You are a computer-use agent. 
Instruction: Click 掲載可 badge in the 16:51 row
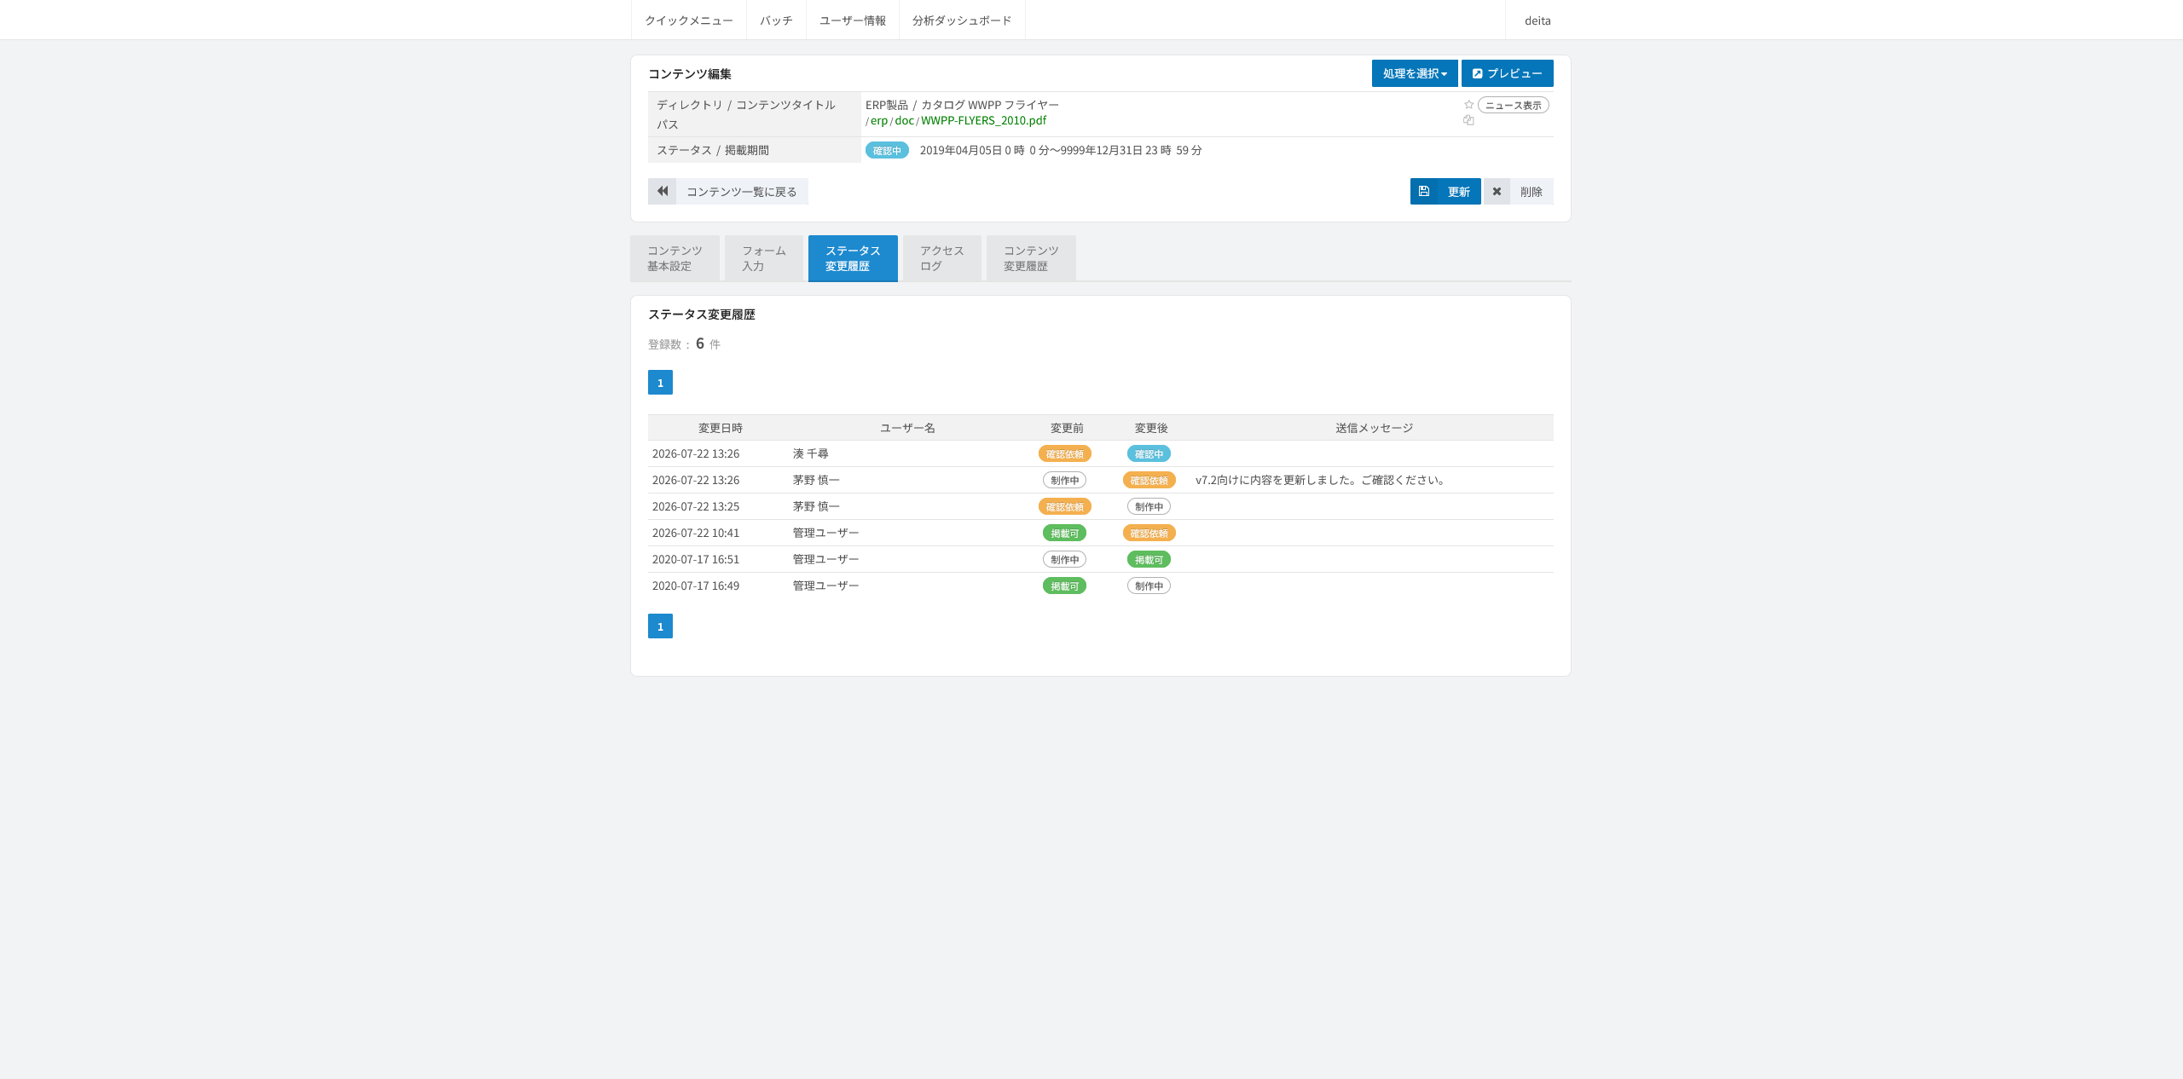[1149, 559]
